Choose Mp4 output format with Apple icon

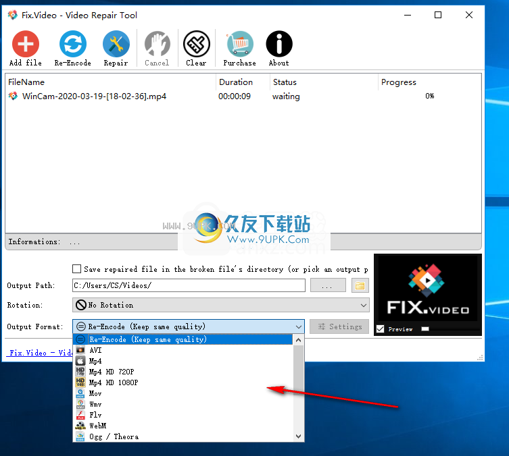click(x=183, y=361)
